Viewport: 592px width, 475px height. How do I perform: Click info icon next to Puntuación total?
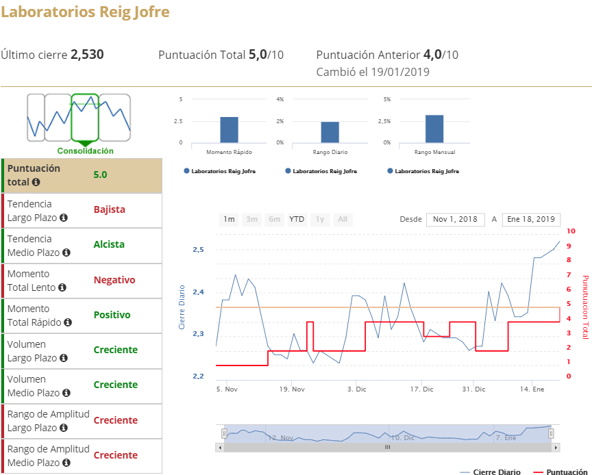(x=36, y=183)
